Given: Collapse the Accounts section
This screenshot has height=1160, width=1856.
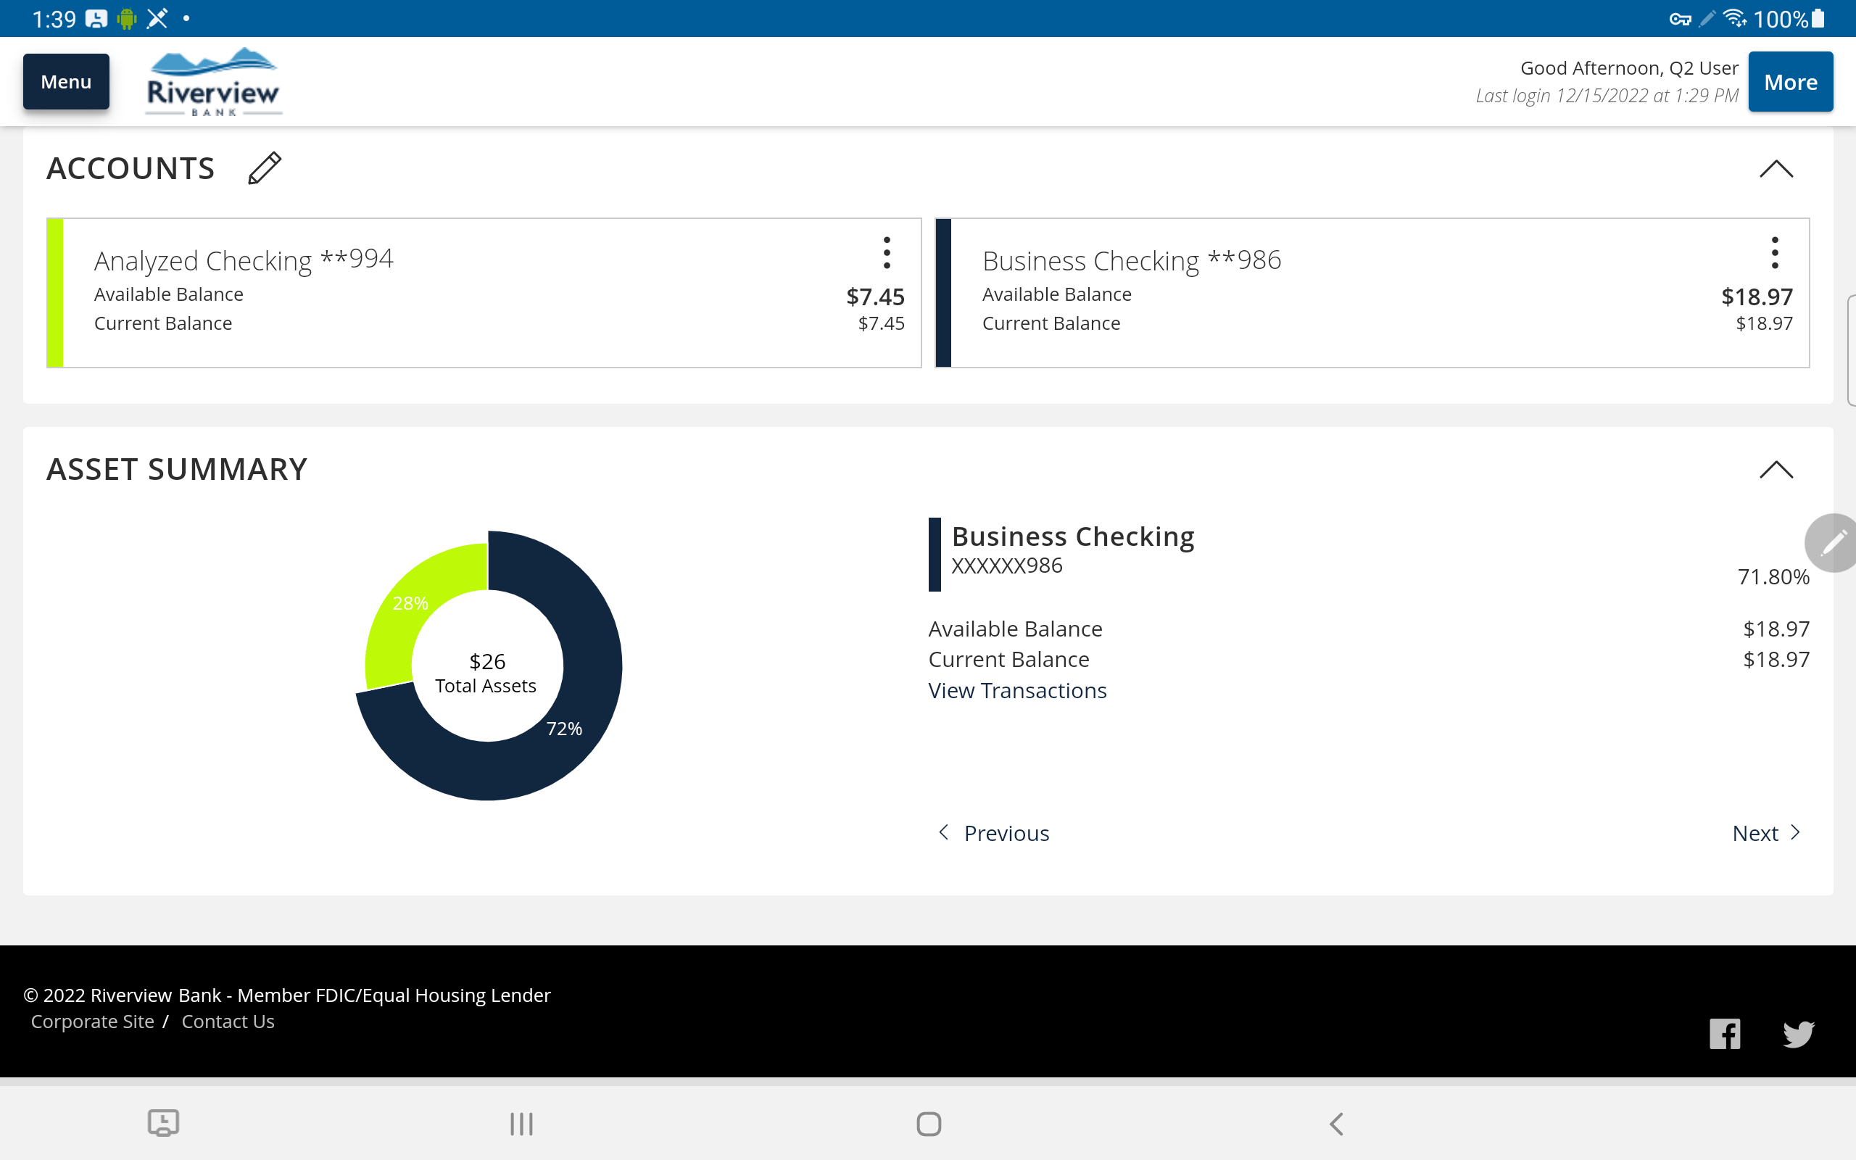Looking at the screenshot, I should pos(1776,169).
